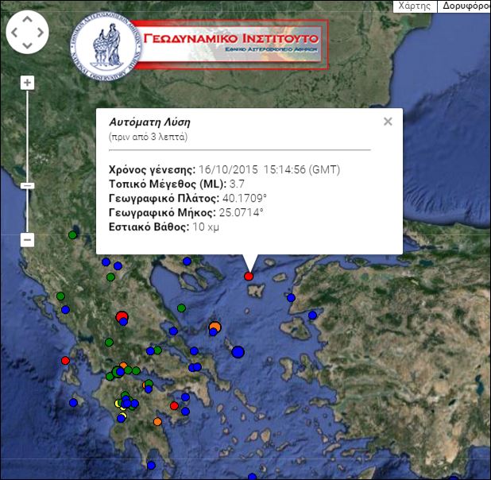491x480 pixels.
Task: Select the blue marker north of Lesbos
Action: click(x=312, y=315)
